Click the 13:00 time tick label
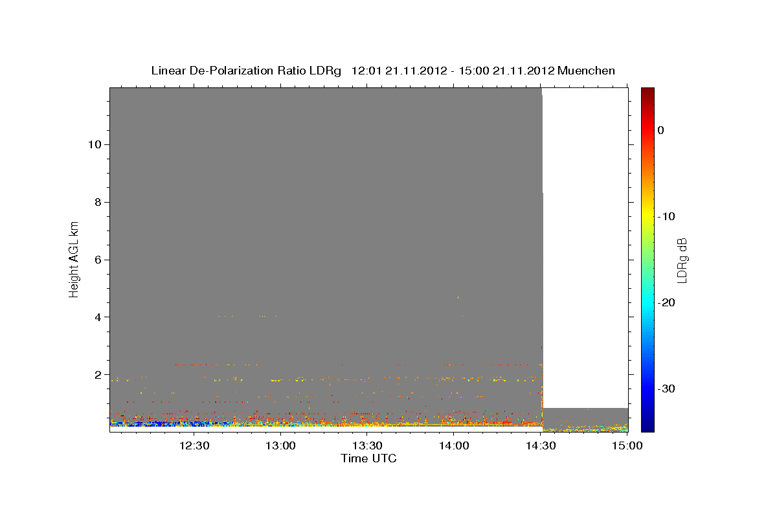The image size is (777, 518). pyautogui.click(x=280, y=445)
